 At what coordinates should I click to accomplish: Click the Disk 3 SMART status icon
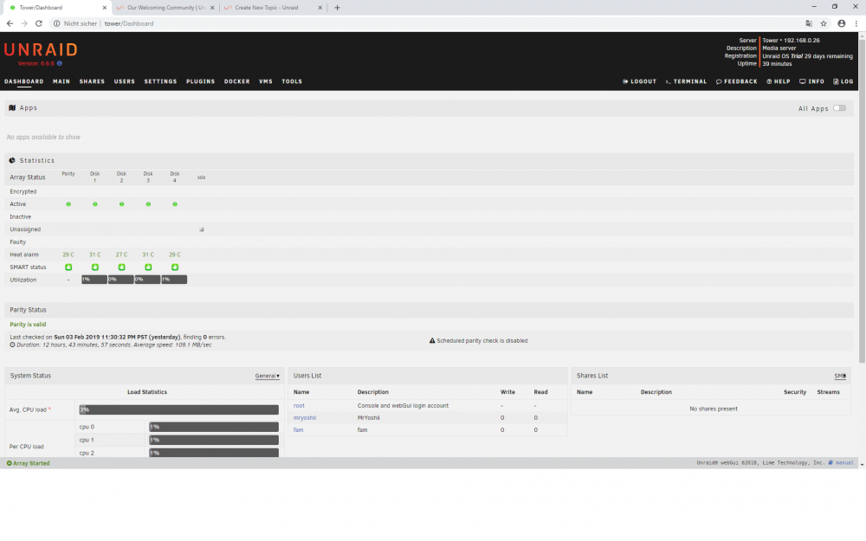coord(148,267)
